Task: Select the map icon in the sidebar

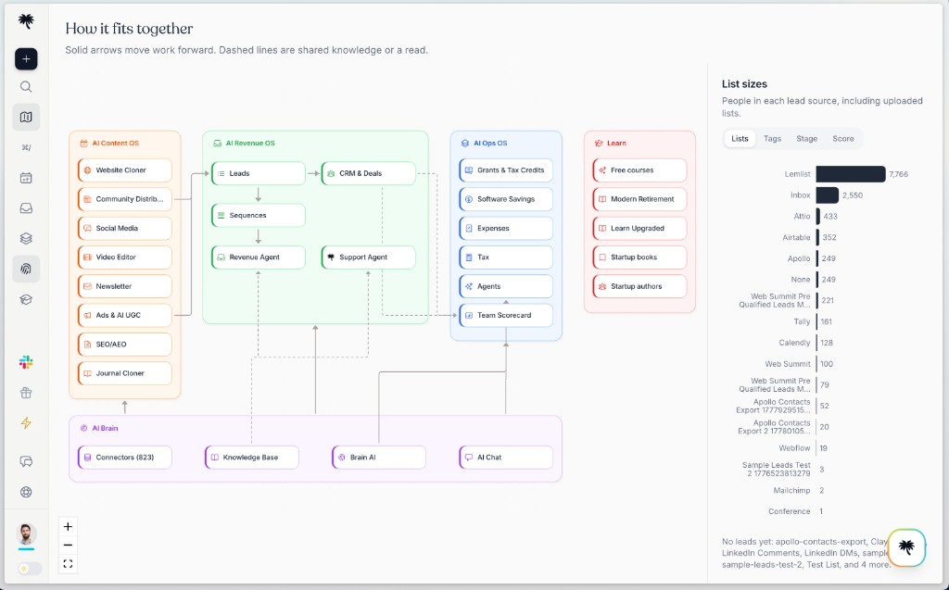Action: [26, 117]
